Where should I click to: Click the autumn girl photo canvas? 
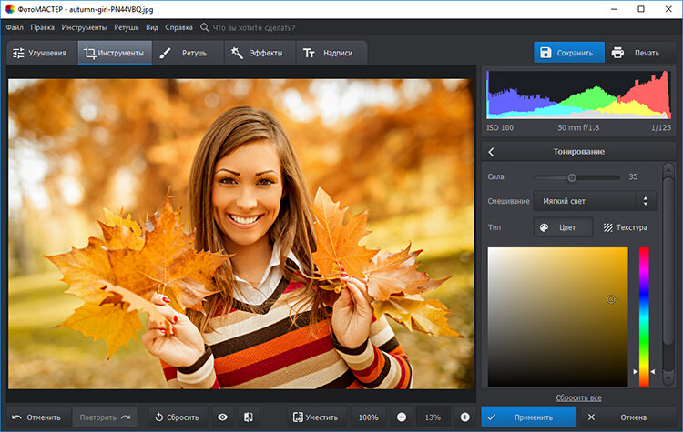point(241,234)
